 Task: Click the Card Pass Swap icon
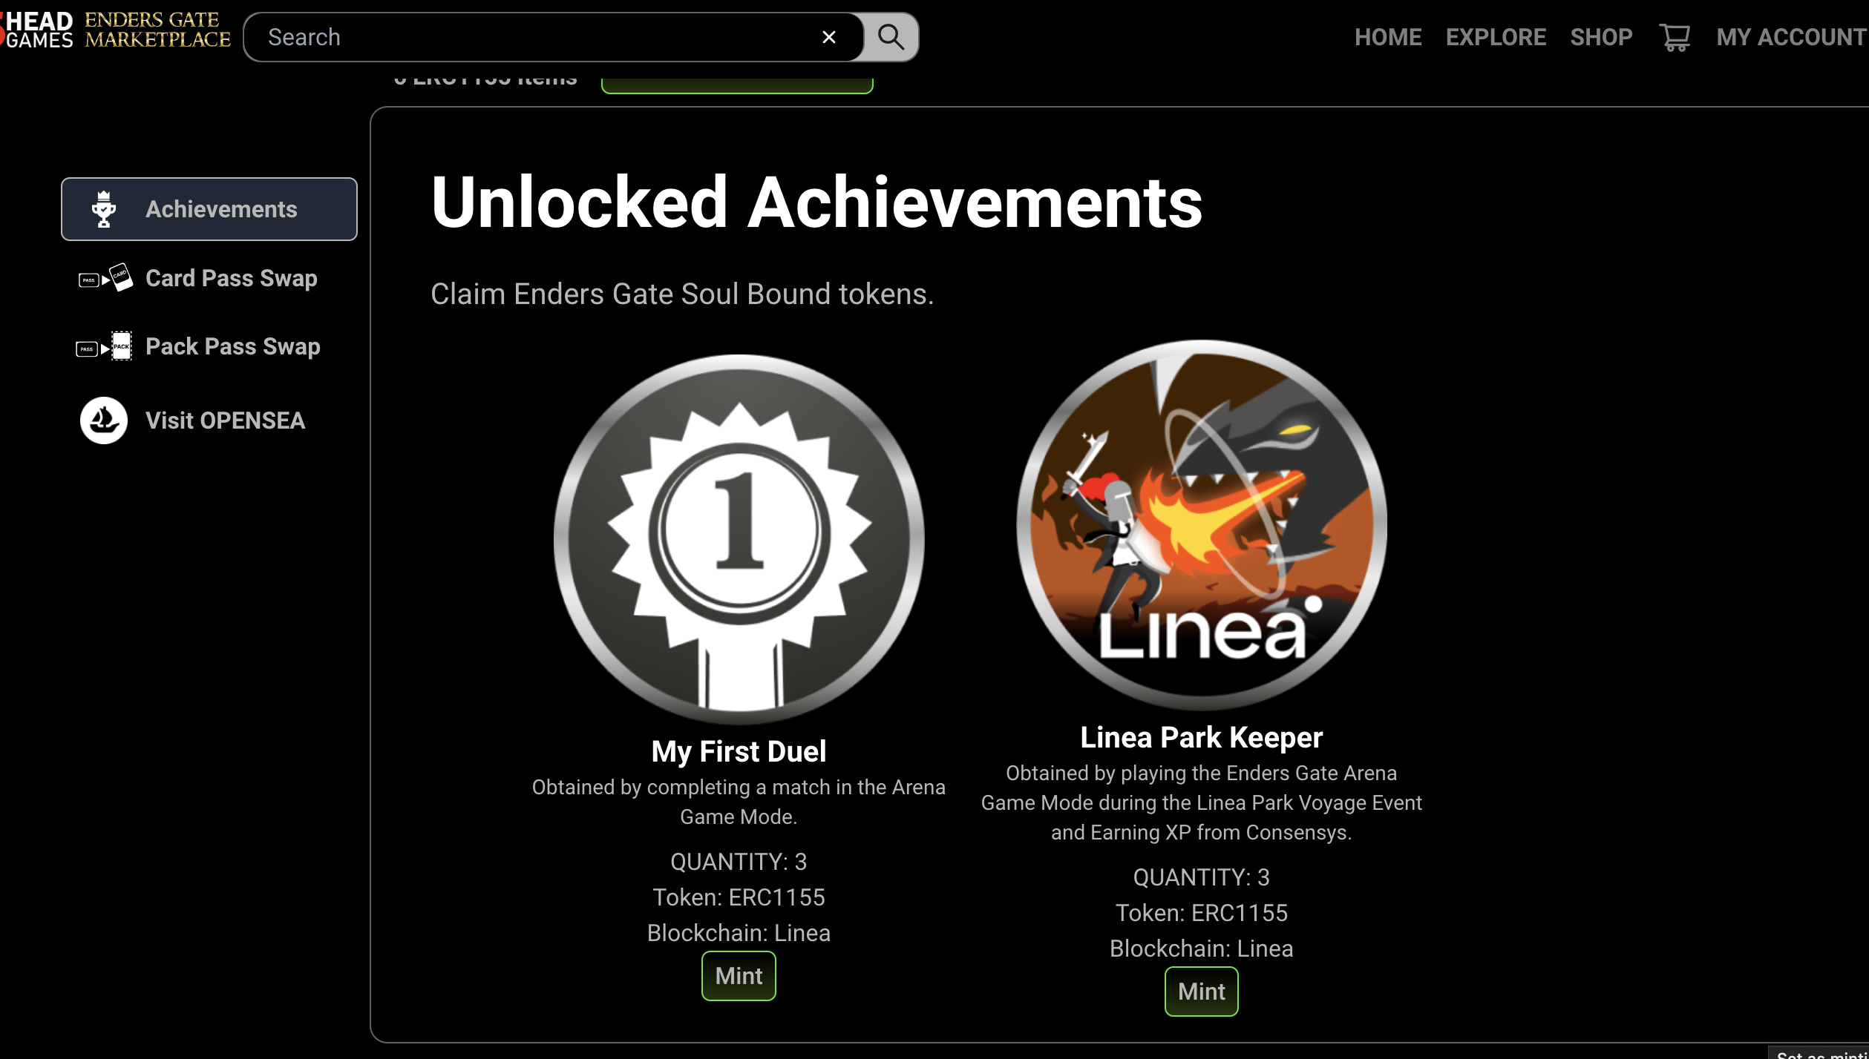pos(105,278)
